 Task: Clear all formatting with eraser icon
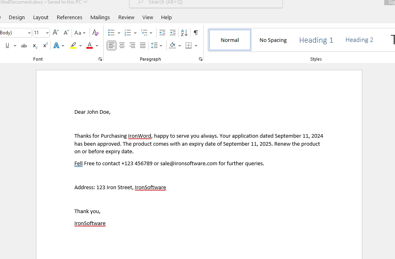[95, 33]
